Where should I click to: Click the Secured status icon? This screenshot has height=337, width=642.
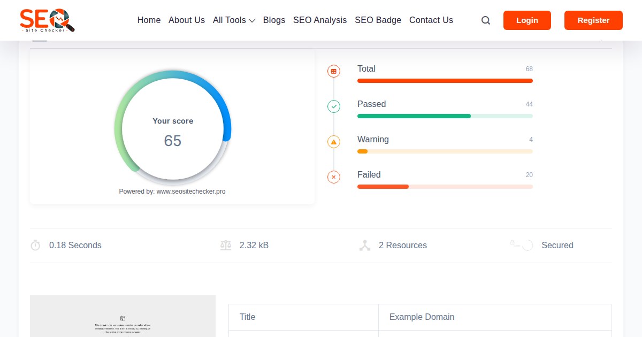pos(522,245)
